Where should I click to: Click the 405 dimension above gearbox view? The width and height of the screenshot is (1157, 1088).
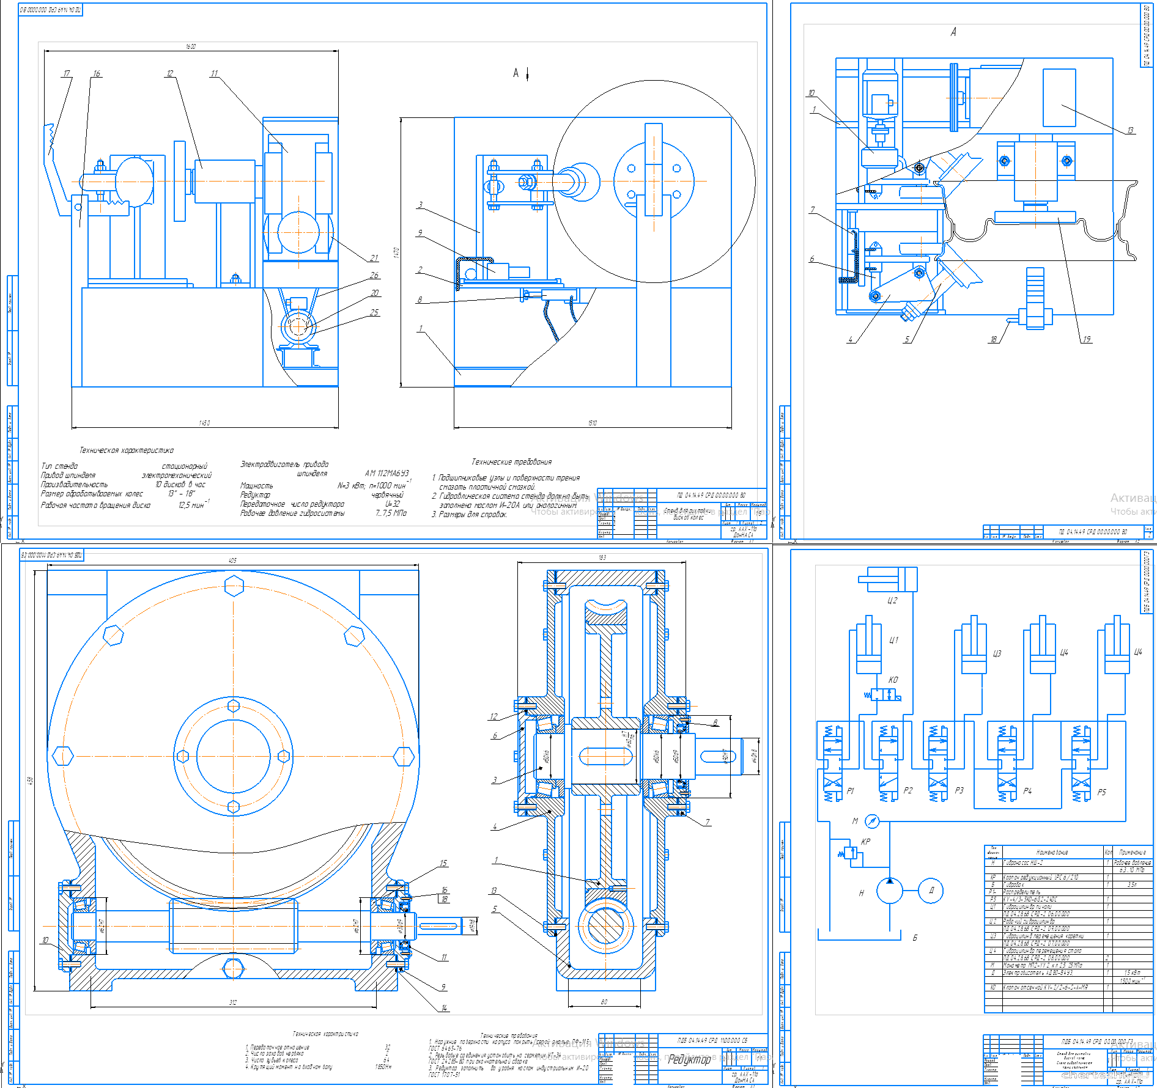(232, 561)
